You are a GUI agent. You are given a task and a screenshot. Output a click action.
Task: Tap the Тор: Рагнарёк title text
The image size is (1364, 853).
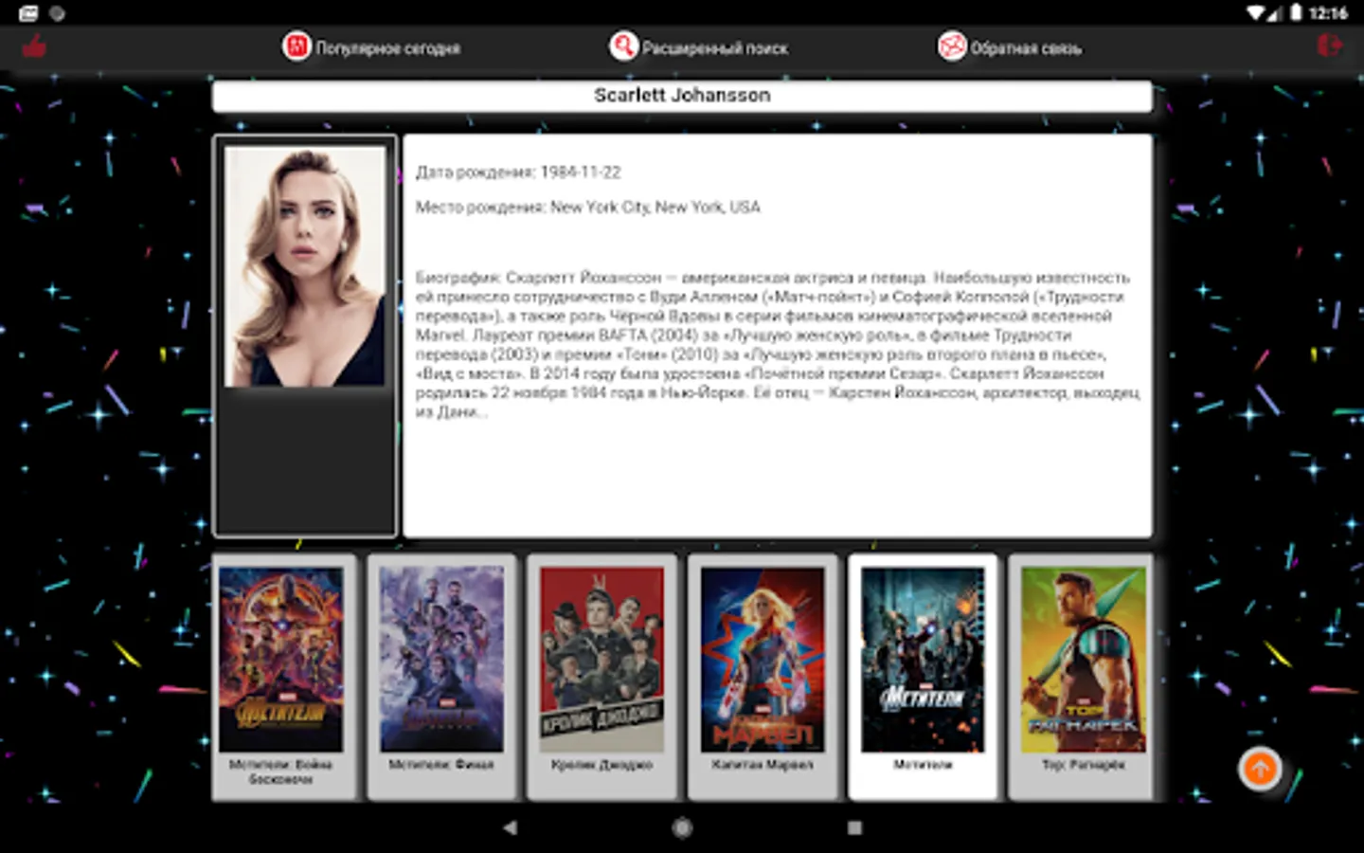pyautogui.click(x=1084, y=765)
